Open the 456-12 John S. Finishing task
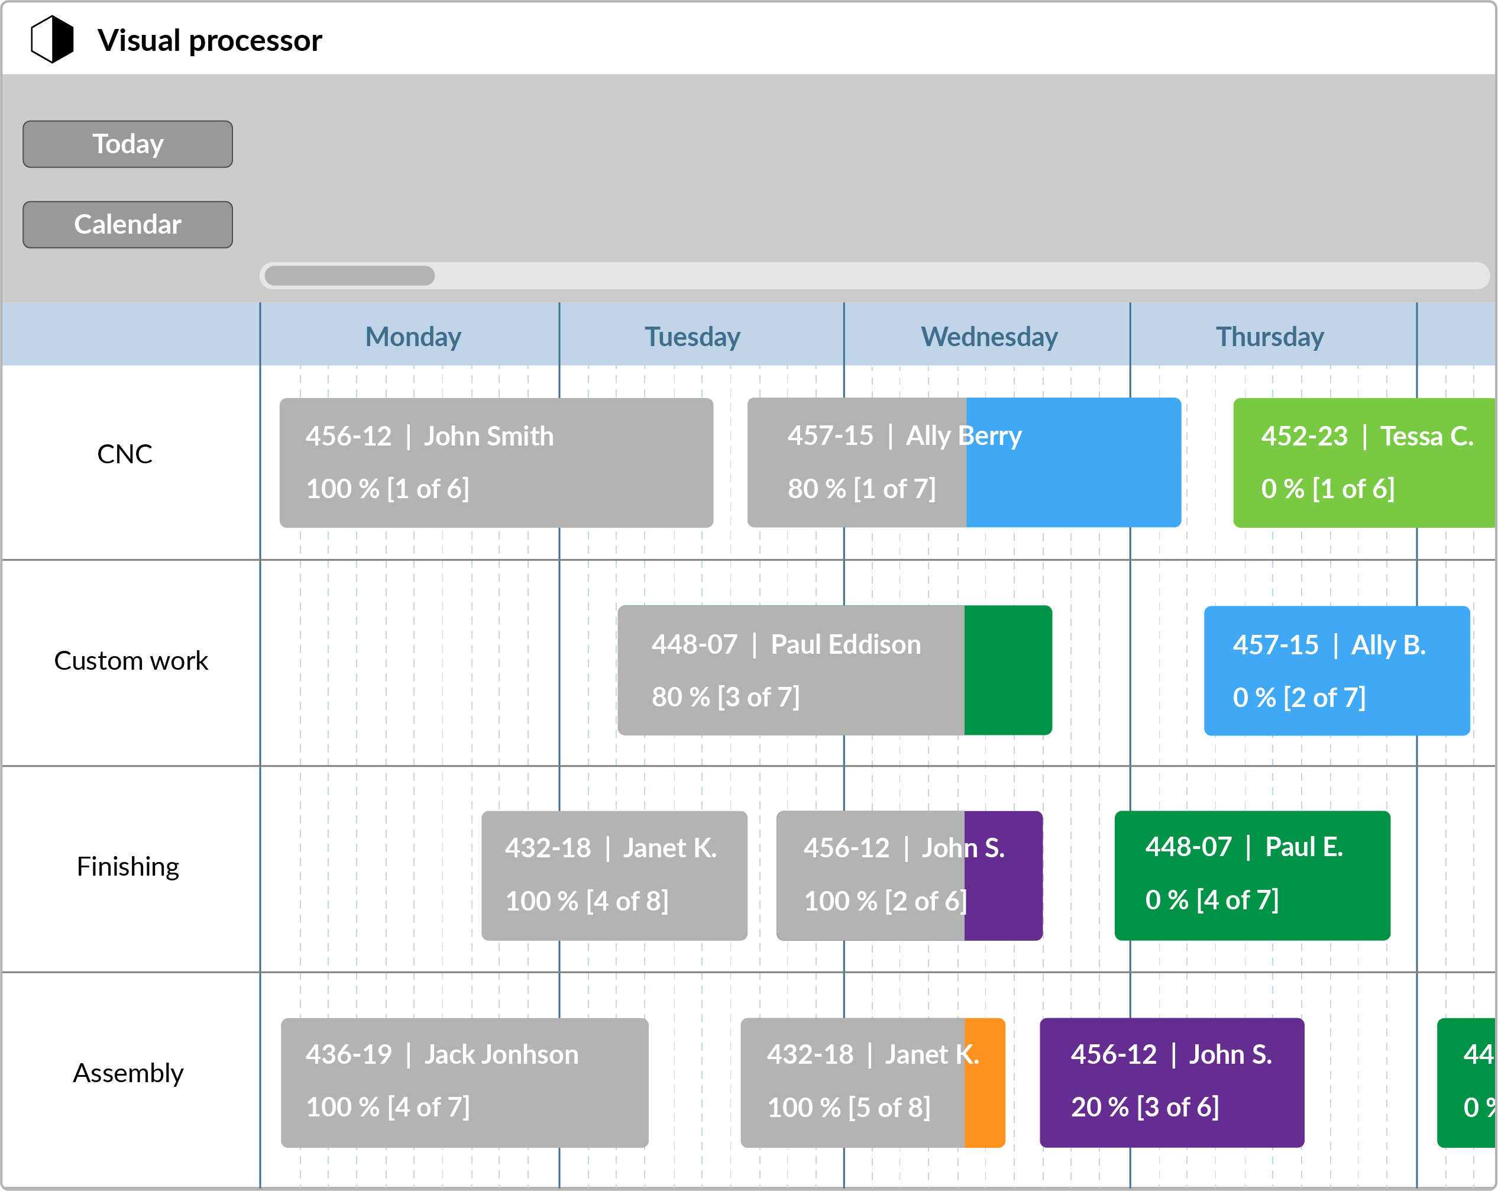1498x1191 pixels. tap(910, 876)
